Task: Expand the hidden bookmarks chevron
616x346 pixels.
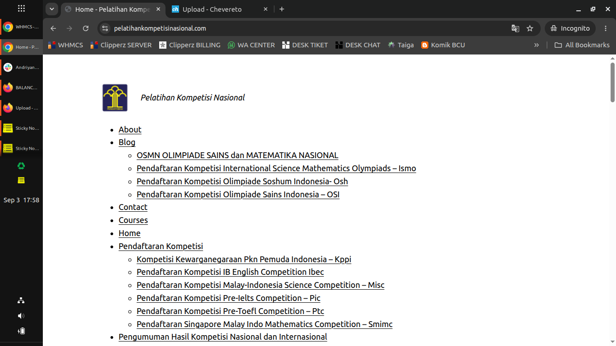Action: pos(536,45)
